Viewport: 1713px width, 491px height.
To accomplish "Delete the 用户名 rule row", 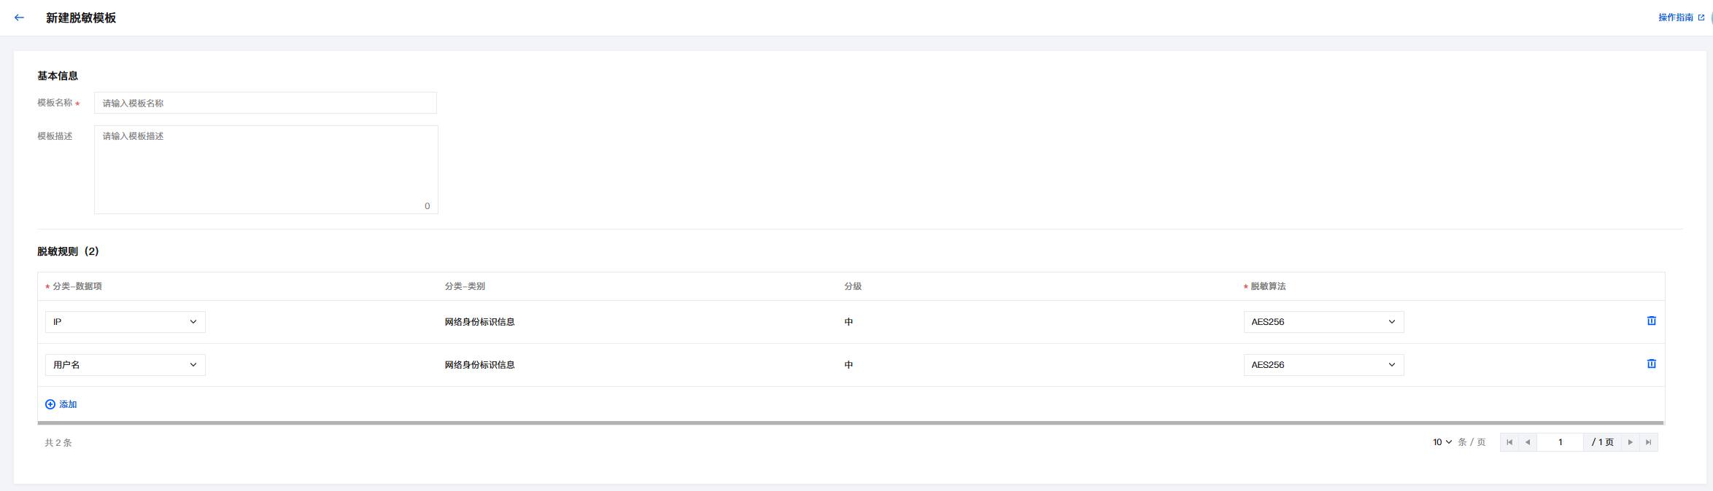I will pos(1652,364).
